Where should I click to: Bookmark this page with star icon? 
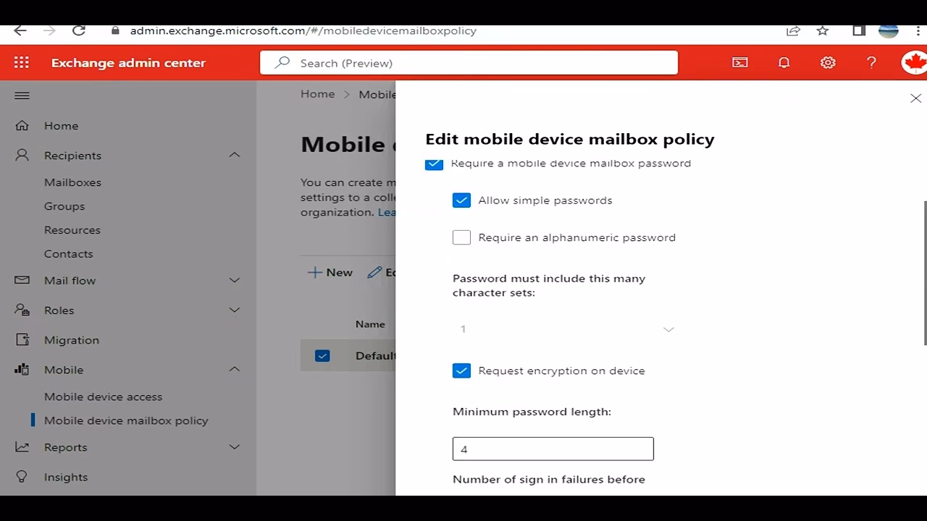click(x=823, y=30)
